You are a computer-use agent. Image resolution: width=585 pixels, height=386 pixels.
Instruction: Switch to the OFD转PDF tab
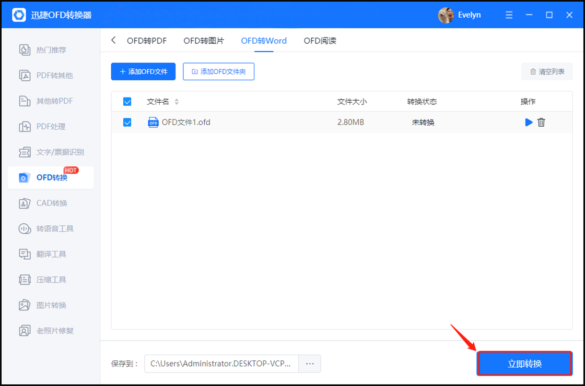(x=147, y=41)
